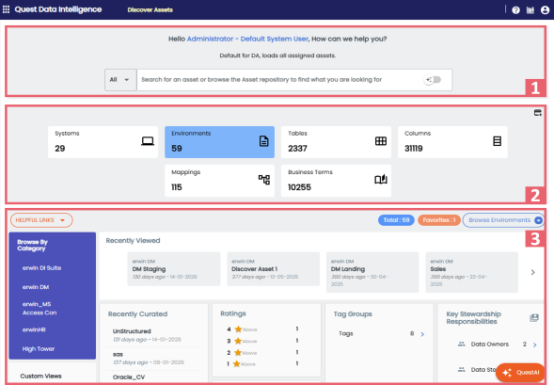Screen dimensions: 554x385
Task: Open DM Landing recently viewed card
Action: (x=372, y=272)
